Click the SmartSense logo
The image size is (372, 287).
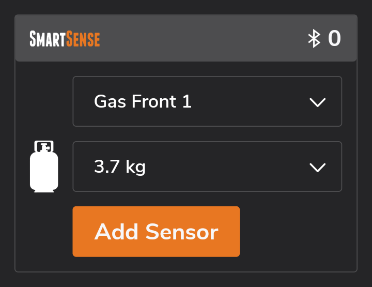tap(65, 39)
